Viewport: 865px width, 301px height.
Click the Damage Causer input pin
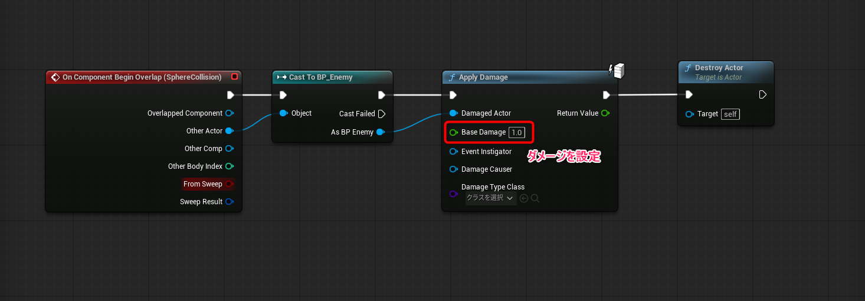(x=453, y=169)
